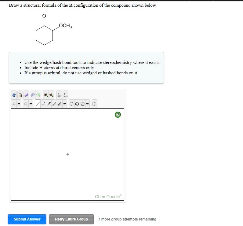Click the clear canvas bottle icon

[x=20, y=95]
